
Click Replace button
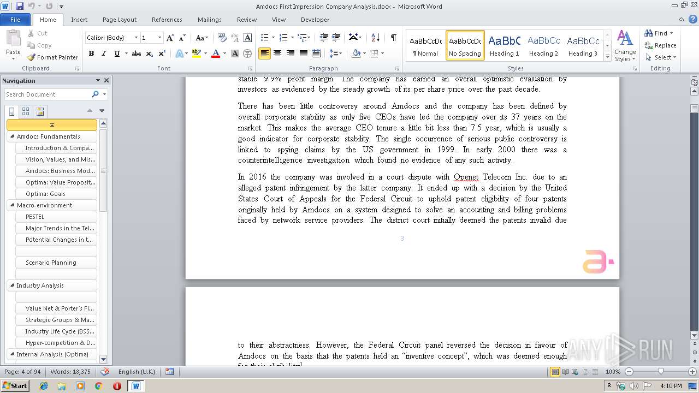click(x=660, y=45)
